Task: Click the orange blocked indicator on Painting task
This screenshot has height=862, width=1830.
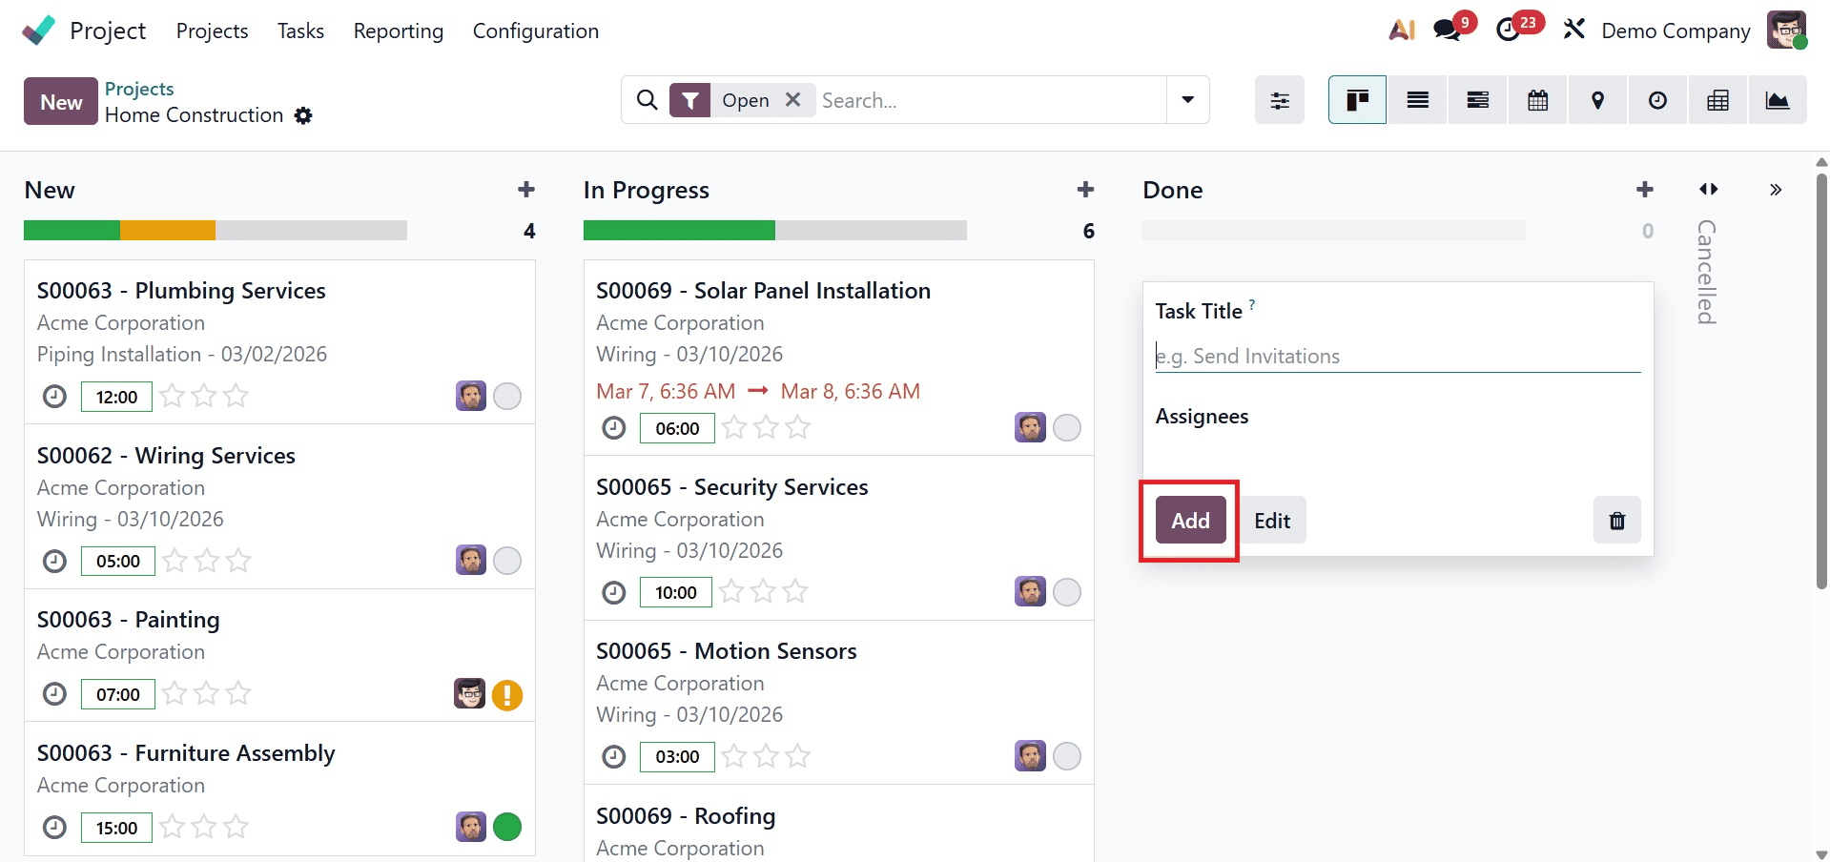Action: 506,695
